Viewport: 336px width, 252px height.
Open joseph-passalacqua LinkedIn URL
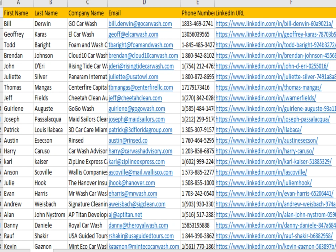pos(272,119)
